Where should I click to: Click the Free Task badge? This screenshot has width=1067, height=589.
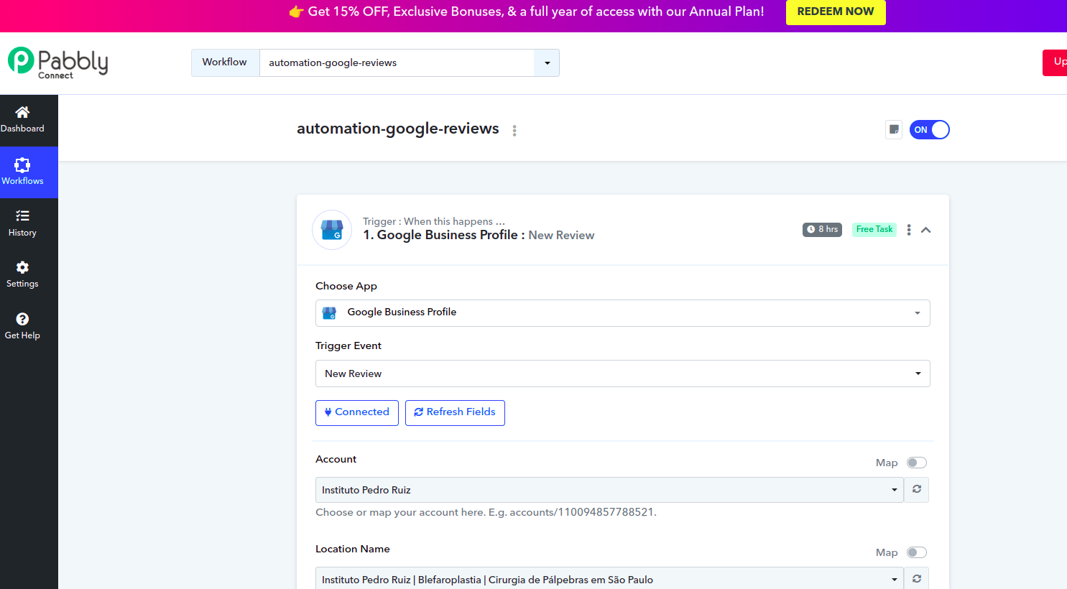pyautogui.click(x=874, y=229)
